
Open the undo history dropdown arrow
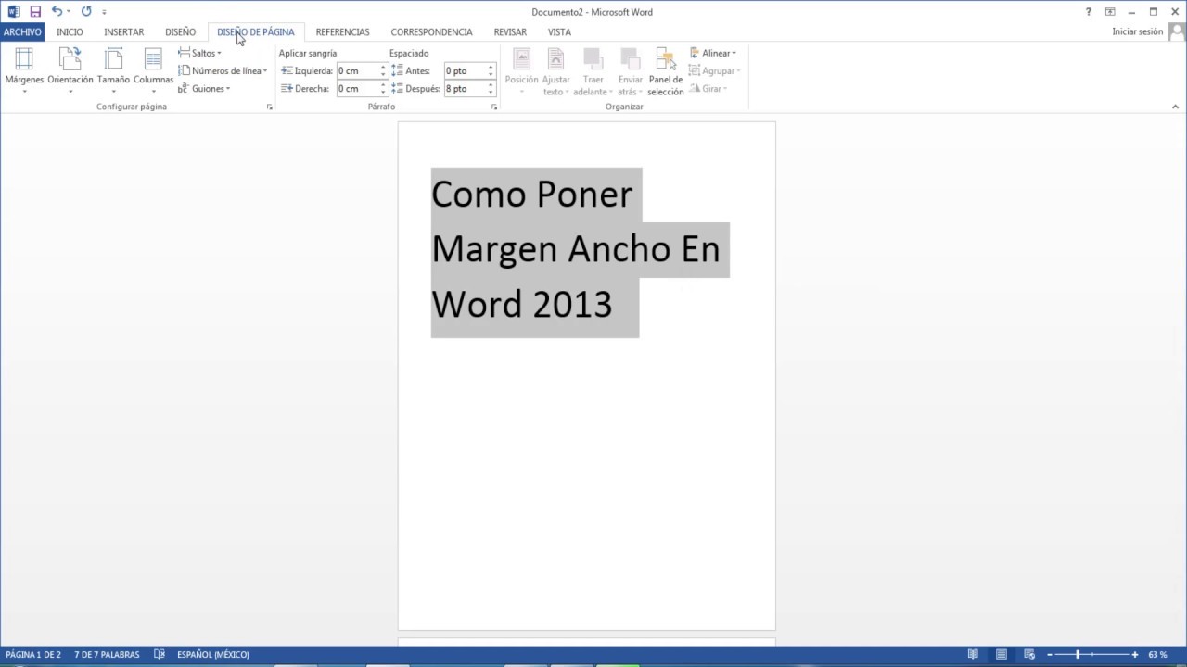tap(69, 12)
